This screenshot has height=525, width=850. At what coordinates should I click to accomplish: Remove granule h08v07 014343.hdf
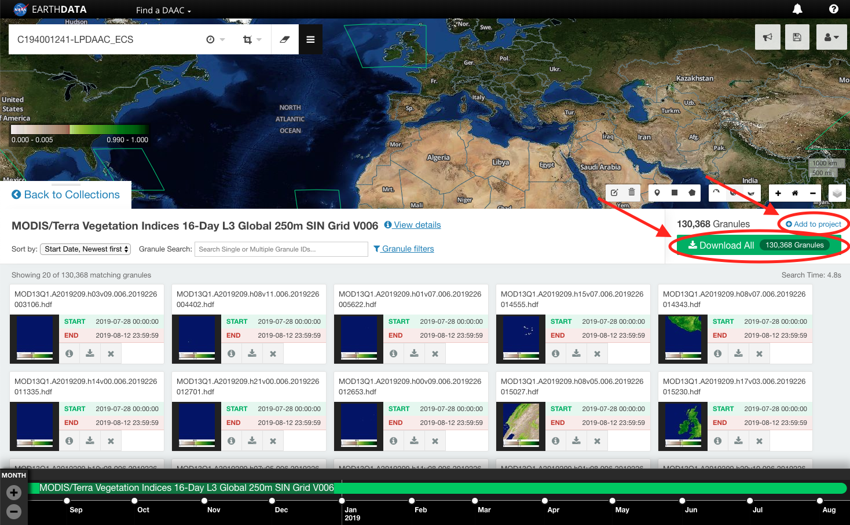760,353
